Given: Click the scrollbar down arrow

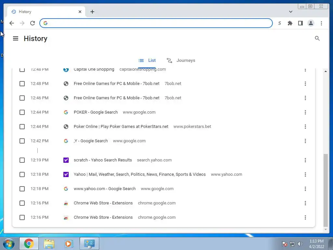Looking at the screenshot, I should click(x=326, y=229).
